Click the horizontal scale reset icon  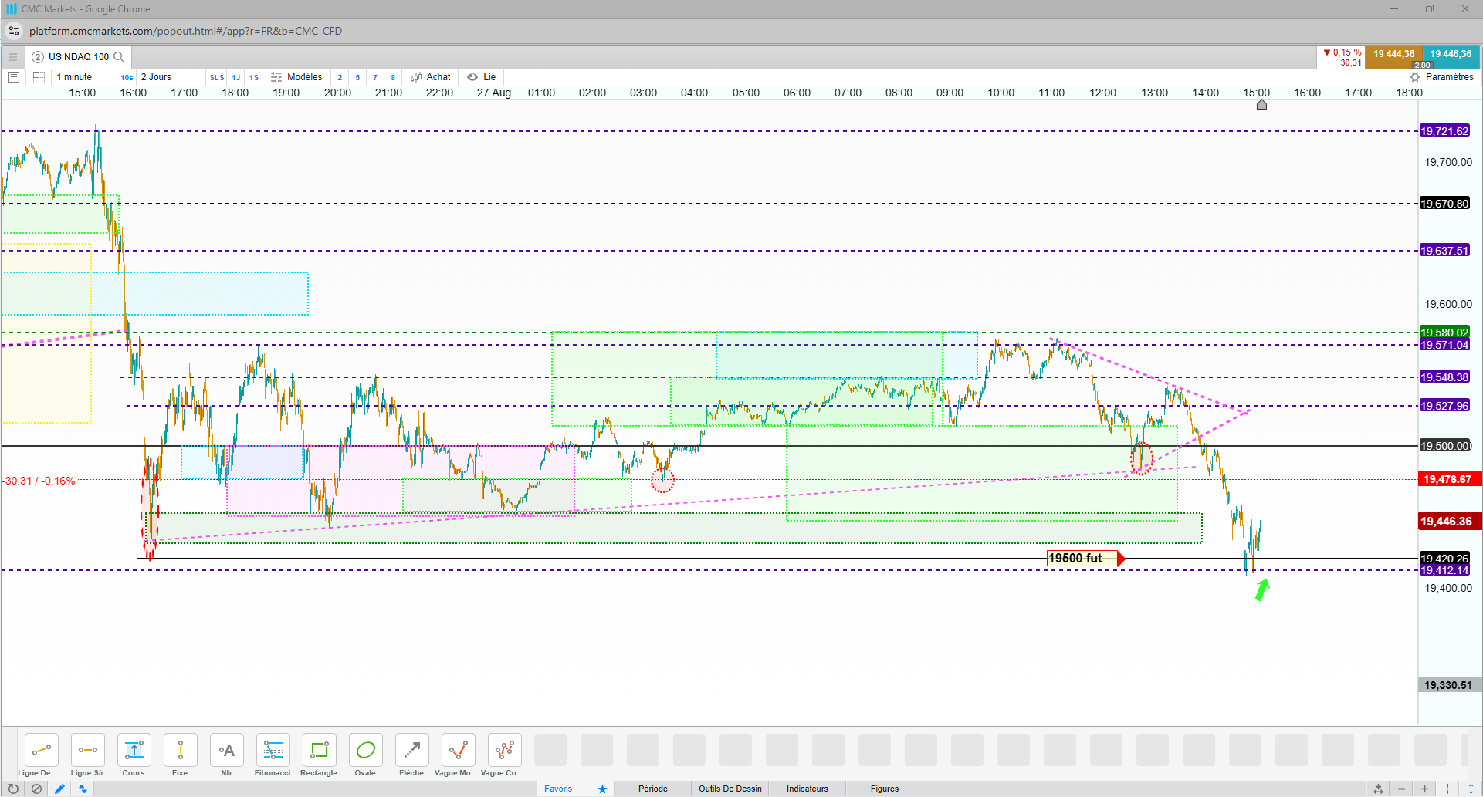click(1378, 789)
